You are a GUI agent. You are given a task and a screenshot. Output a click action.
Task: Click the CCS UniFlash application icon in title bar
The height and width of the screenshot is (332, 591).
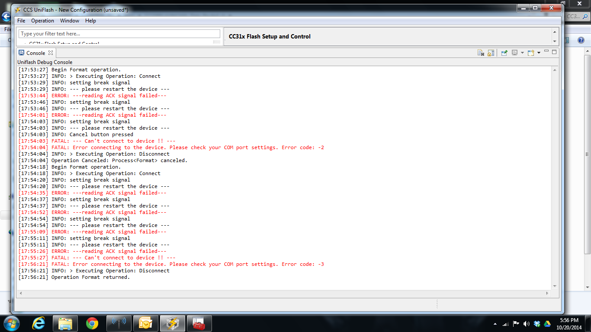point(18,10)
